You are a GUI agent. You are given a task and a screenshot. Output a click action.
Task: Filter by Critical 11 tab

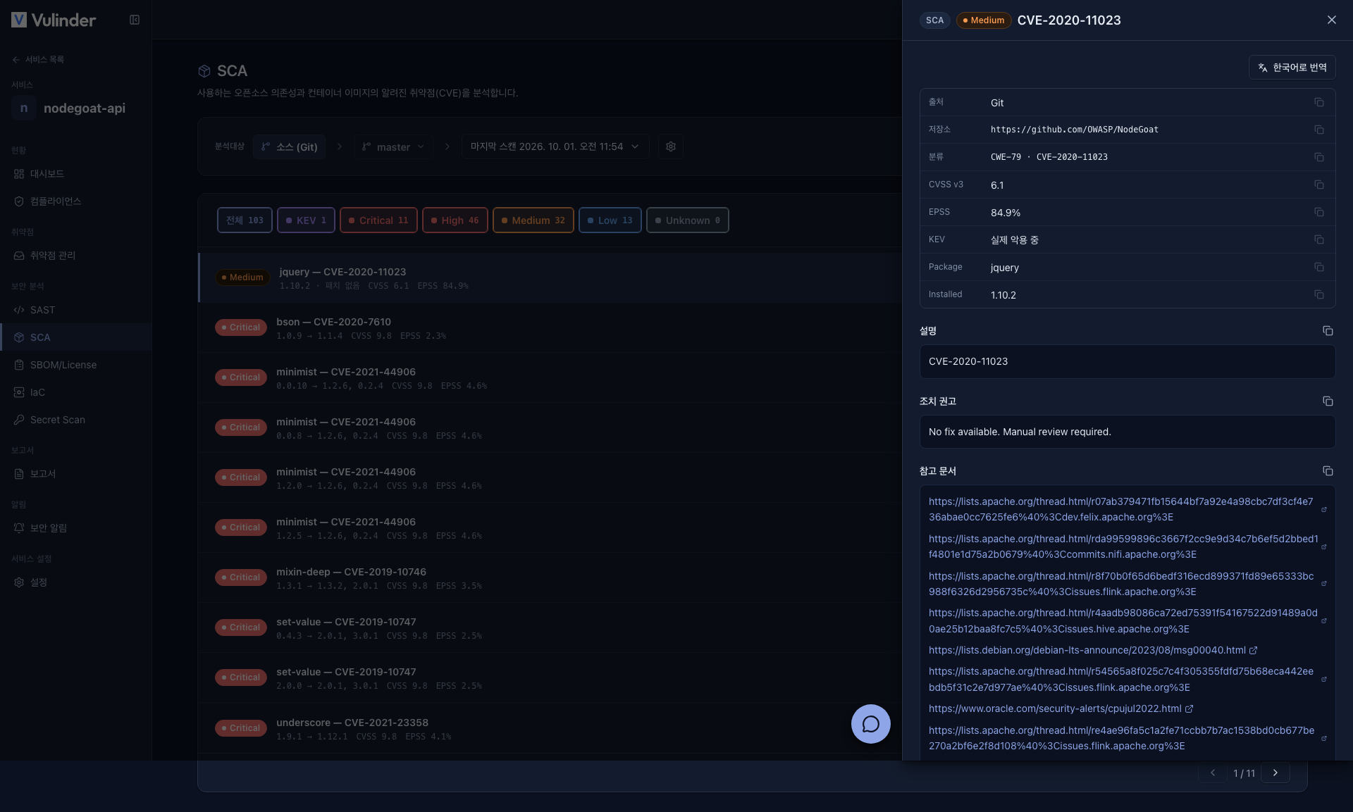pos(378,220)
